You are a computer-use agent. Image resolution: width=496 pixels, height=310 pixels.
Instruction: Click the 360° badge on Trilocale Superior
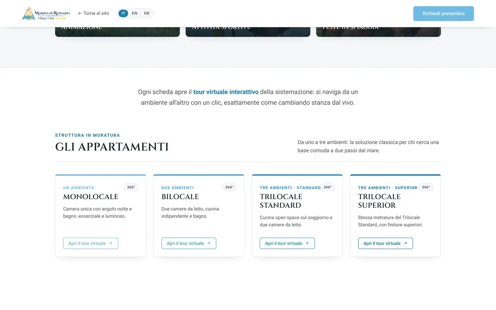(426, 187)
